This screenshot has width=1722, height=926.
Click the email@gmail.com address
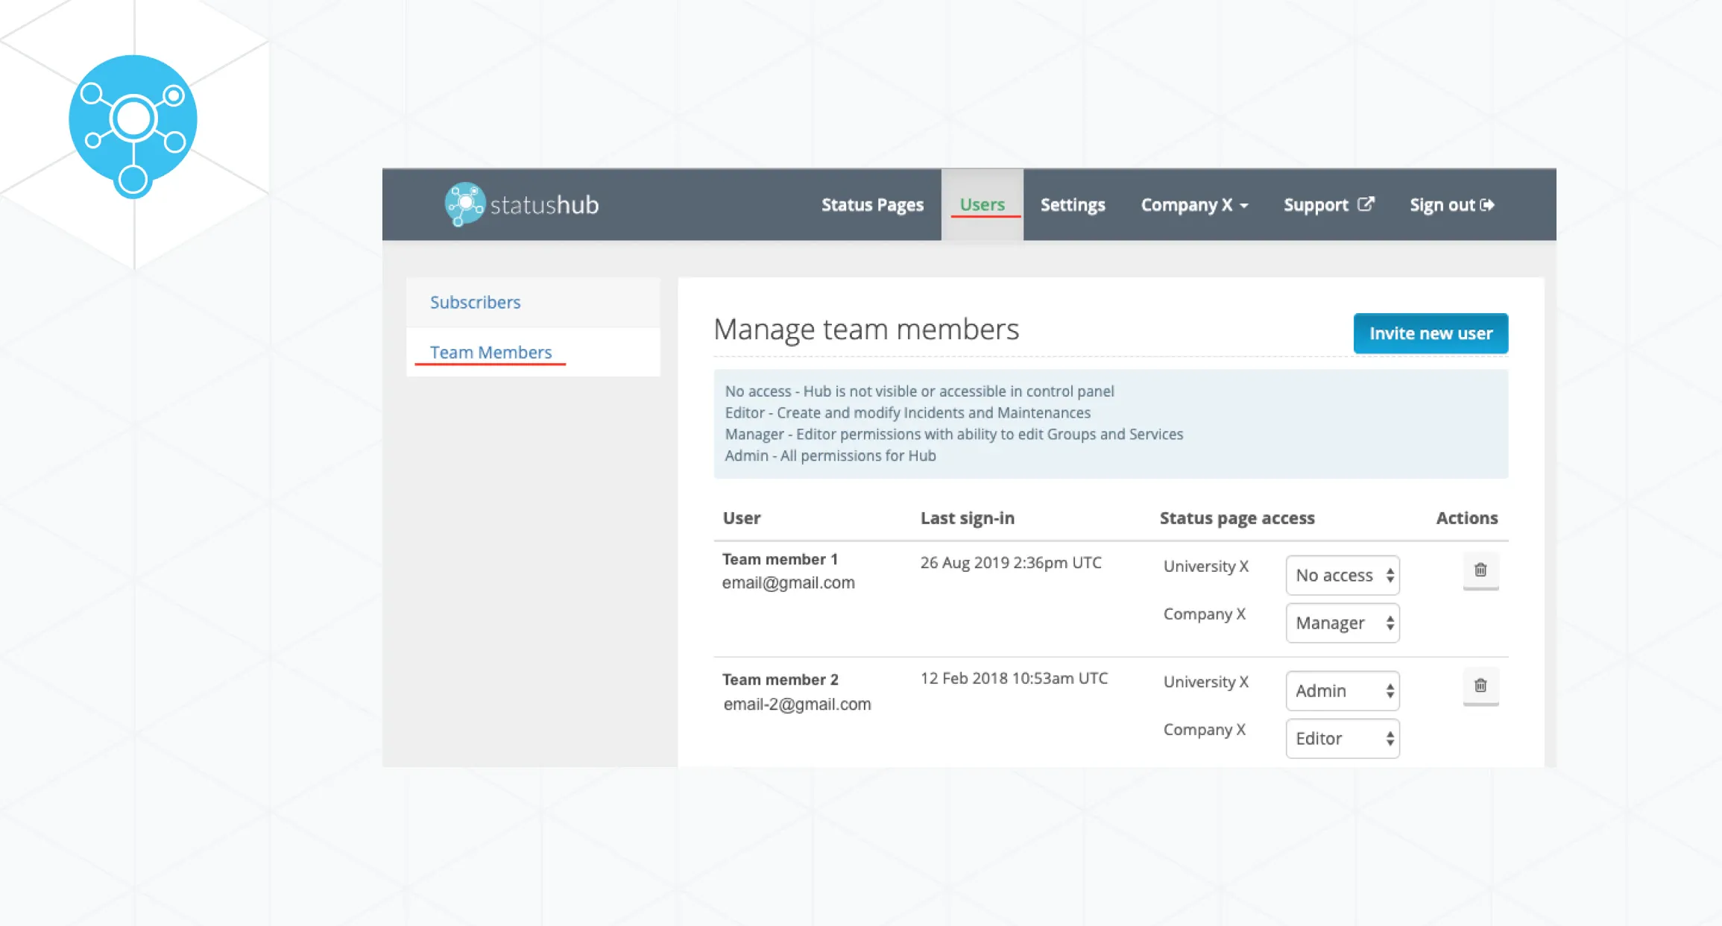coord(788,583)
